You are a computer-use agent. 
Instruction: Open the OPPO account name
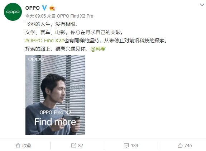pyautogui.click(x=33, y=8)
